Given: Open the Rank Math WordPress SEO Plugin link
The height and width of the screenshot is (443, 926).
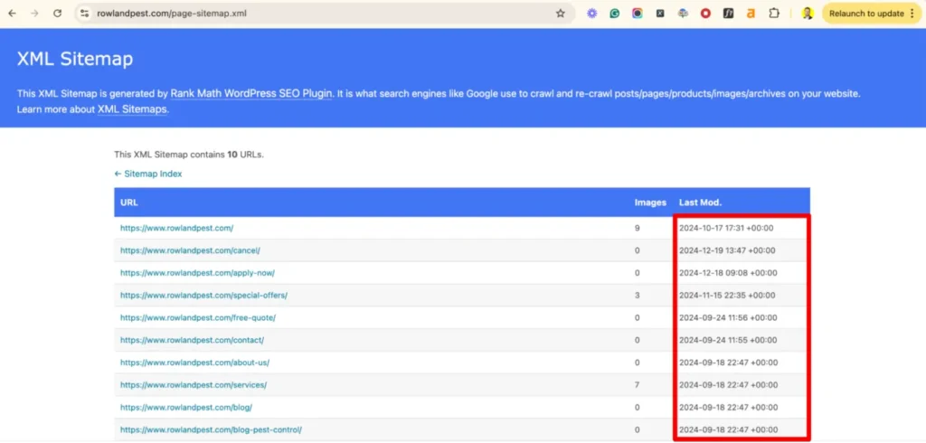Looking at the screenshot, I should 250,93.
